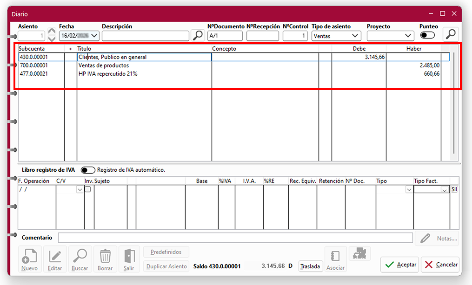Click the Comentario text field
The width and height of the screenshot is (472, 285).
(235, 238)
